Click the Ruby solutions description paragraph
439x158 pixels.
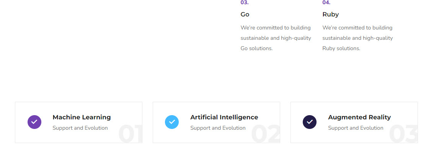tap(357, 38)
